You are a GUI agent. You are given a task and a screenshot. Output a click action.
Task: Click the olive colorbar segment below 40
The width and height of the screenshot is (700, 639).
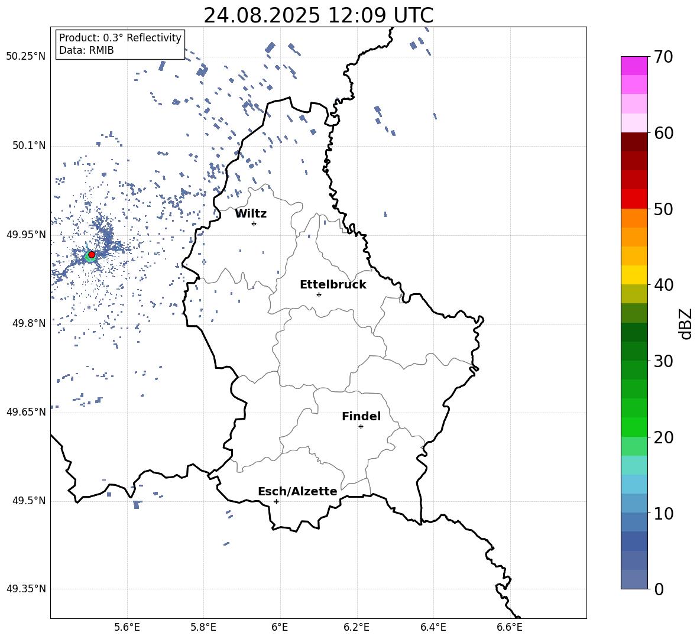(634, 294)
